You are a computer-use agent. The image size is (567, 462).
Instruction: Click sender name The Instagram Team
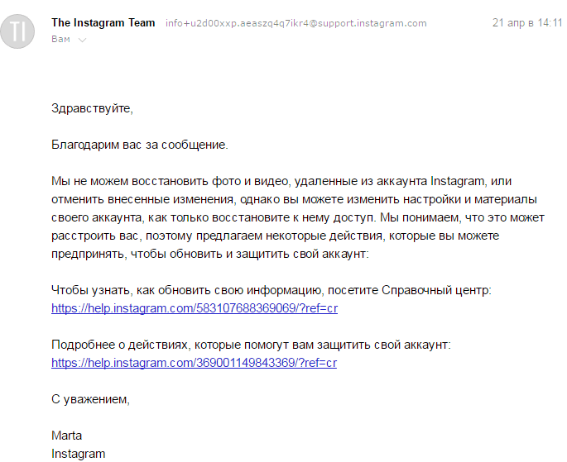pyautogui.click(x=103, y=23)
